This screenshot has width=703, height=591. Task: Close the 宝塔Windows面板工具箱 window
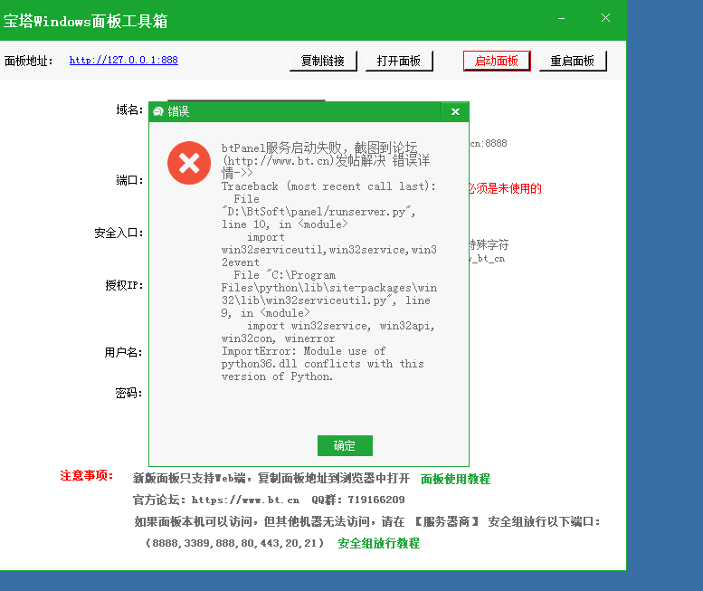[x=605, y=18]
